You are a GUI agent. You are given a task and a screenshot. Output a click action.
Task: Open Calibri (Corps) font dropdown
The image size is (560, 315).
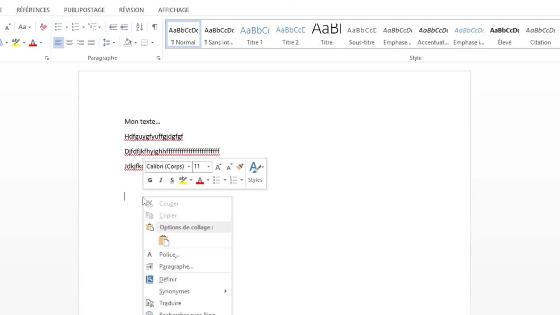point(189,167)
